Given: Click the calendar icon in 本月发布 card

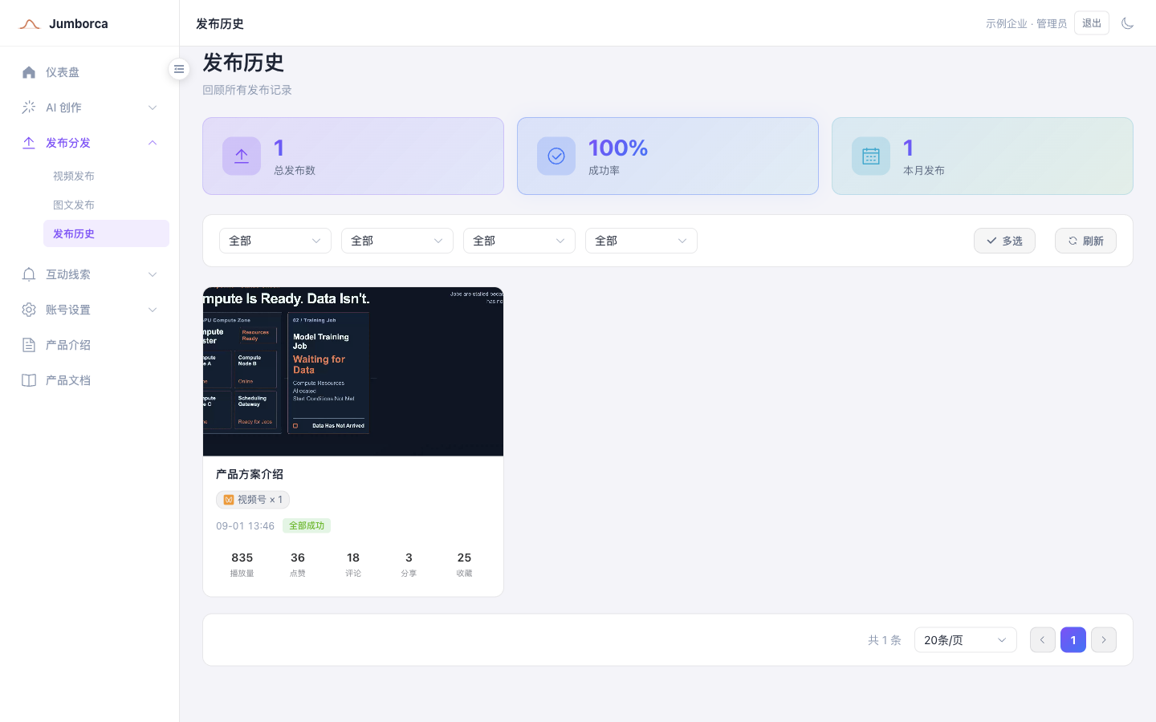Looking at the screenshot, I should click(x=871, y=156).
